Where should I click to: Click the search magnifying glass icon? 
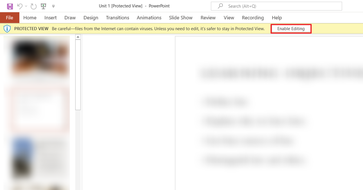coord(221,6)
